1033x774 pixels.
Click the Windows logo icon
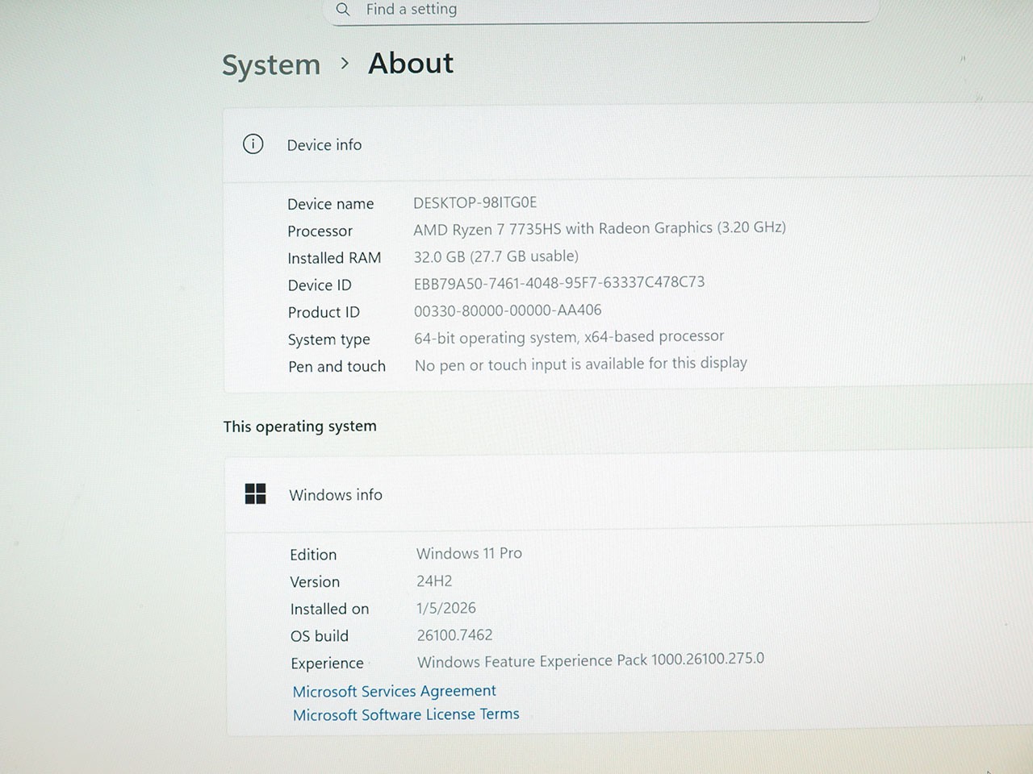(x=255, y=494)
